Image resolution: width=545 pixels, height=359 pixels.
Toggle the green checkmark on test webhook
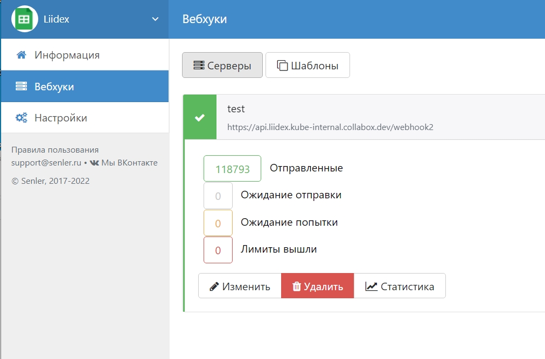(x=200, y=118)
